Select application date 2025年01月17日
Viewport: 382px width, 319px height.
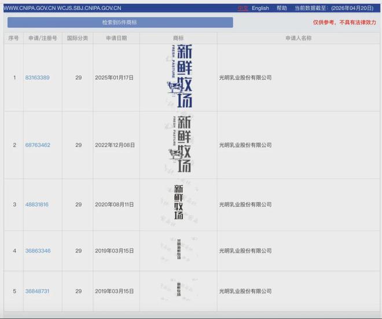point(114,78)
